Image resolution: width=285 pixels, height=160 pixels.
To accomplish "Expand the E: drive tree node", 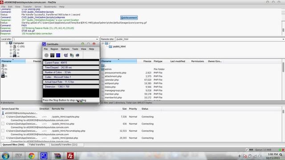I will 11,53.
